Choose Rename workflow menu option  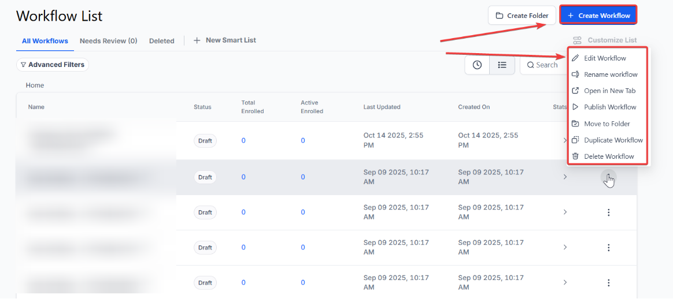click(610, 74)
